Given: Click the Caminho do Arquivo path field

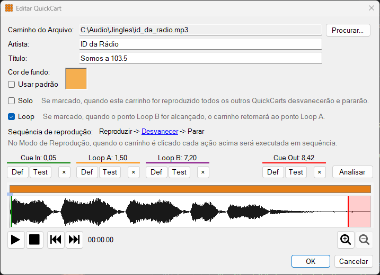Looking at the screenshot, I should tap(200, 30).
